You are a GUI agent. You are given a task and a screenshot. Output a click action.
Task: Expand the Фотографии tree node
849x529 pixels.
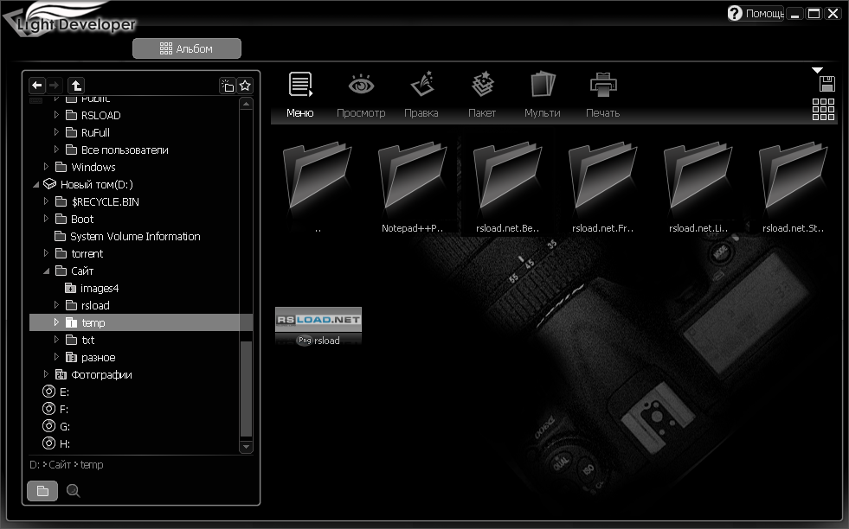tap(47, 374)
